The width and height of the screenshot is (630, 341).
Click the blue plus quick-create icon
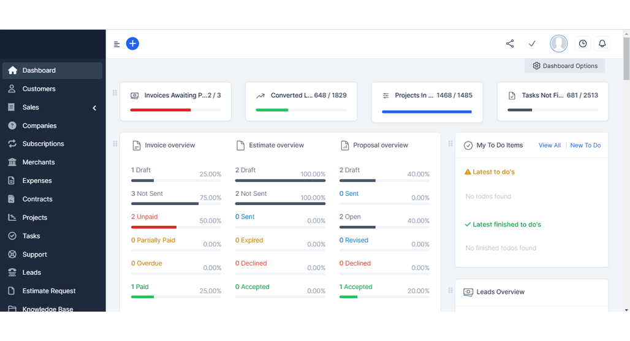point(132,43)
